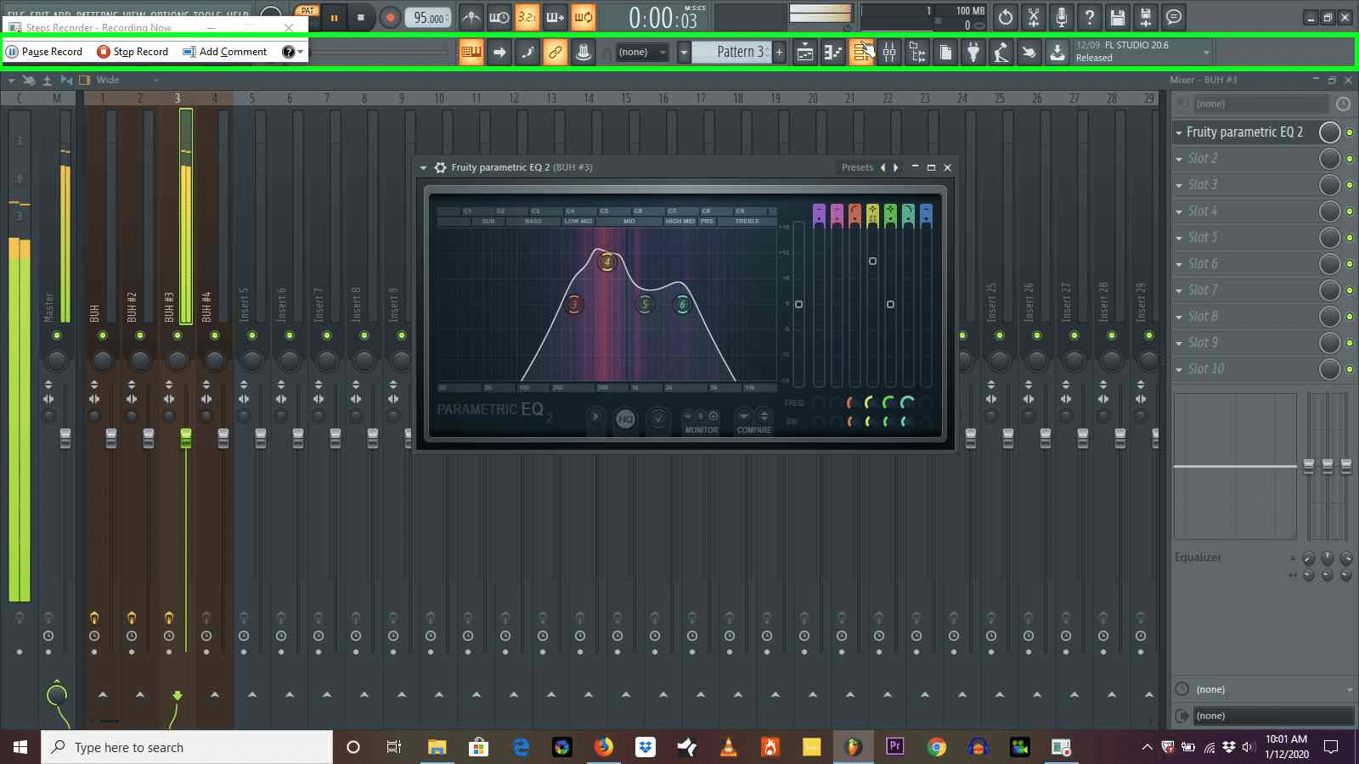
Task: Click Add Comment in Steps Recorder
Action: pyautogui.click(x=225, y=52)
